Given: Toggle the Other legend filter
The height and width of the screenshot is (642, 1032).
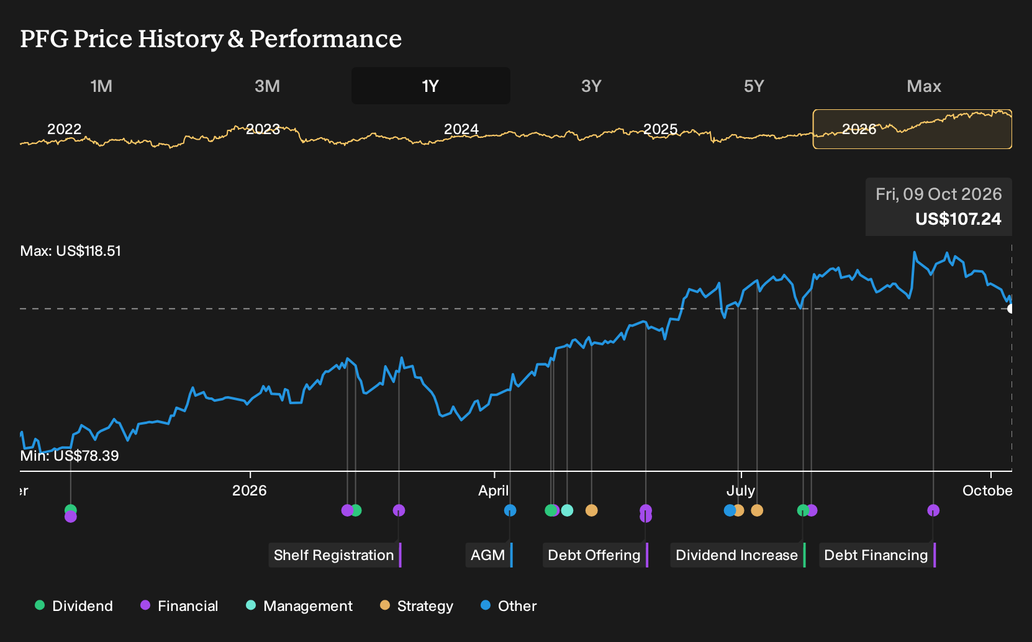Looking at the screenshot, I should [x=509, y=606].
